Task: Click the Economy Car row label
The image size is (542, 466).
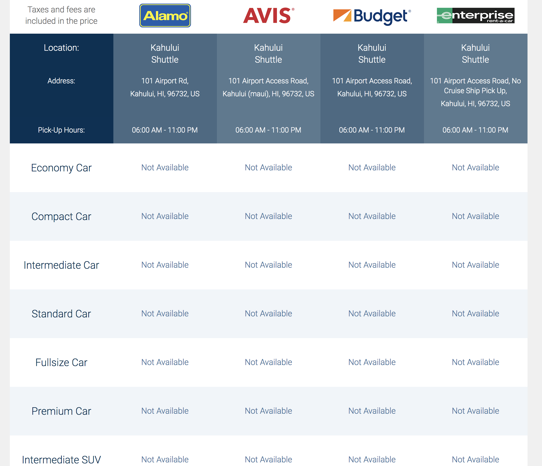Action: tap(61, 168)
